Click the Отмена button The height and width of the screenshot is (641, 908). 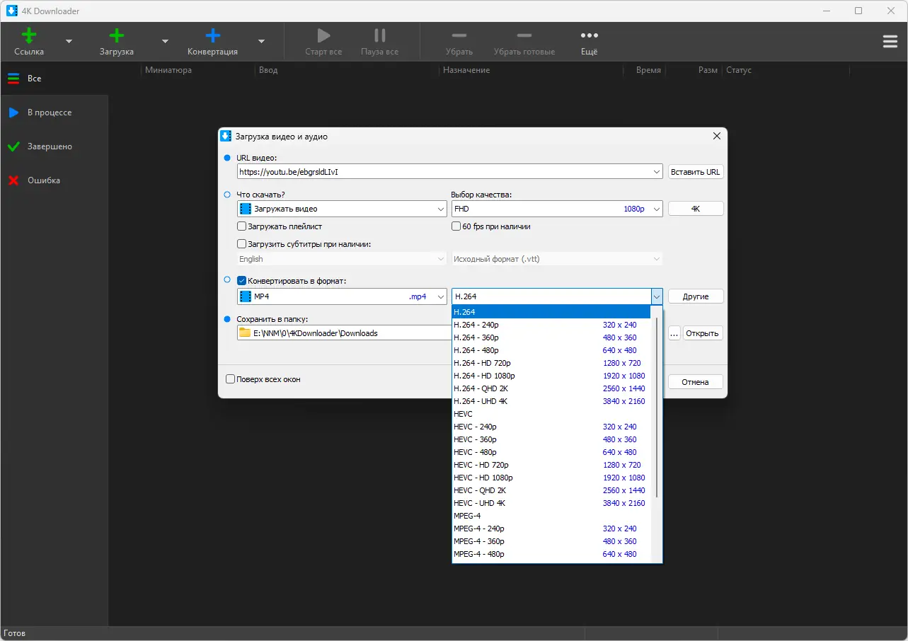[695, 382]
